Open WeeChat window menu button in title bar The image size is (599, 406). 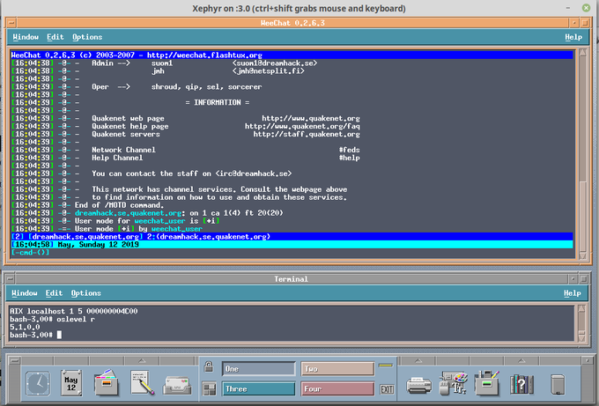11,23
